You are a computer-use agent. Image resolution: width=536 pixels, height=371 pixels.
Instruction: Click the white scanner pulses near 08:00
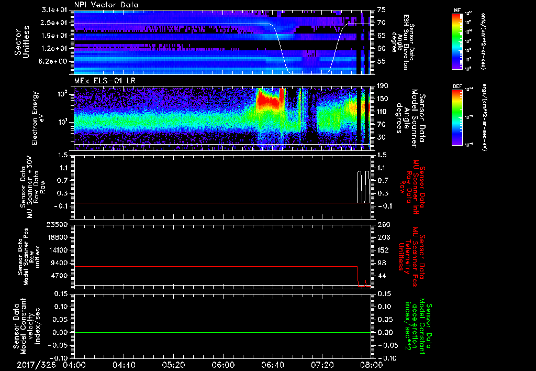(x=363, y=187)
